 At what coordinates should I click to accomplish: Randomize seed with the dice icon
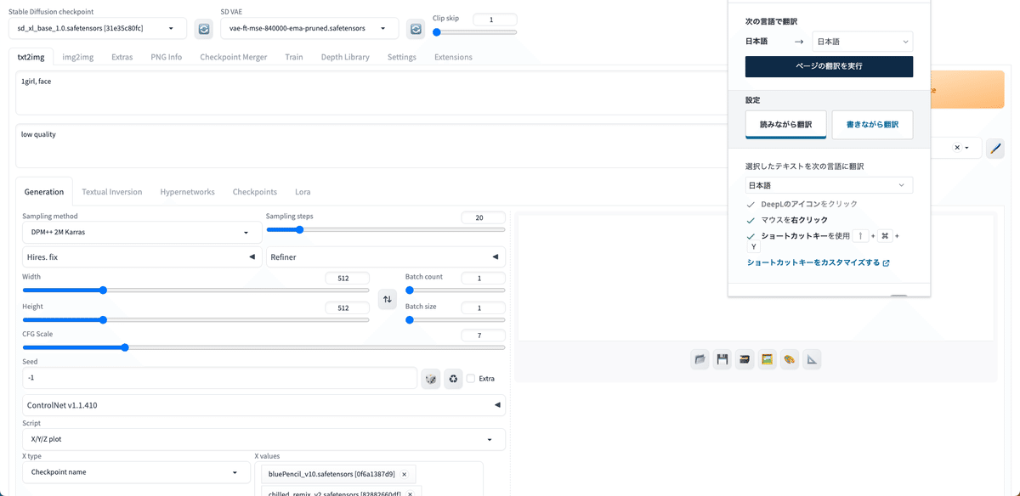(x=431, y=379)
